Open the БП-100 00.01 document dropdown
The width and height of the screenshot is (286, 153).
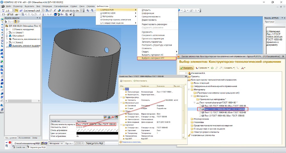(81, 10)
